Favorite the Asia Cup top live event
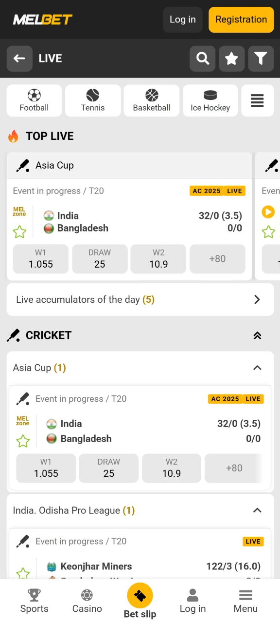Screen dimensions: 280x624 tap(19, 232)
